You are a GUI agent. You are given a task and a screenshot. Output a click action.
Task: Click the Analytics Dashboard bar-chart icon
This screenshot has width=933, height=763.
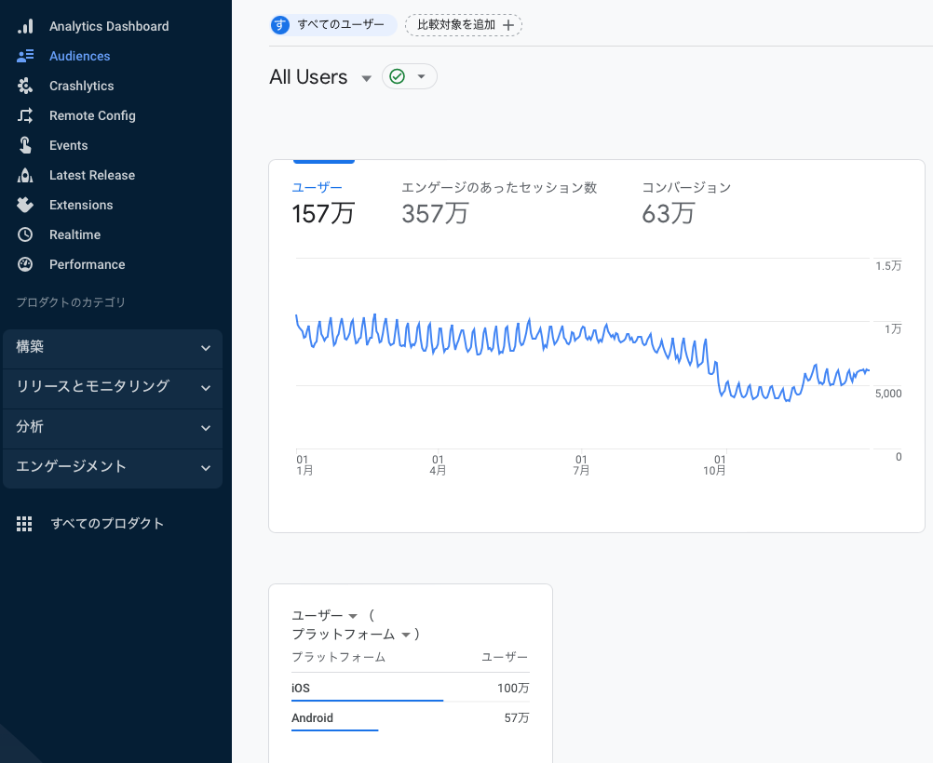(25, 26)
